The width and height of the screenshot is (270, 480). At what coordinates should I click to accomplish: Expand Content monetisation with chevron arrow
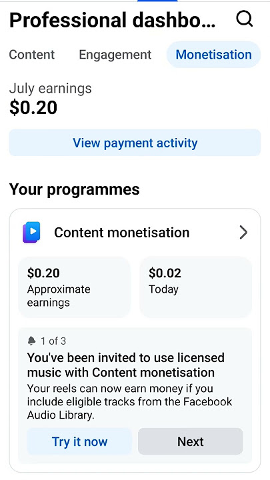click(243, 233)
